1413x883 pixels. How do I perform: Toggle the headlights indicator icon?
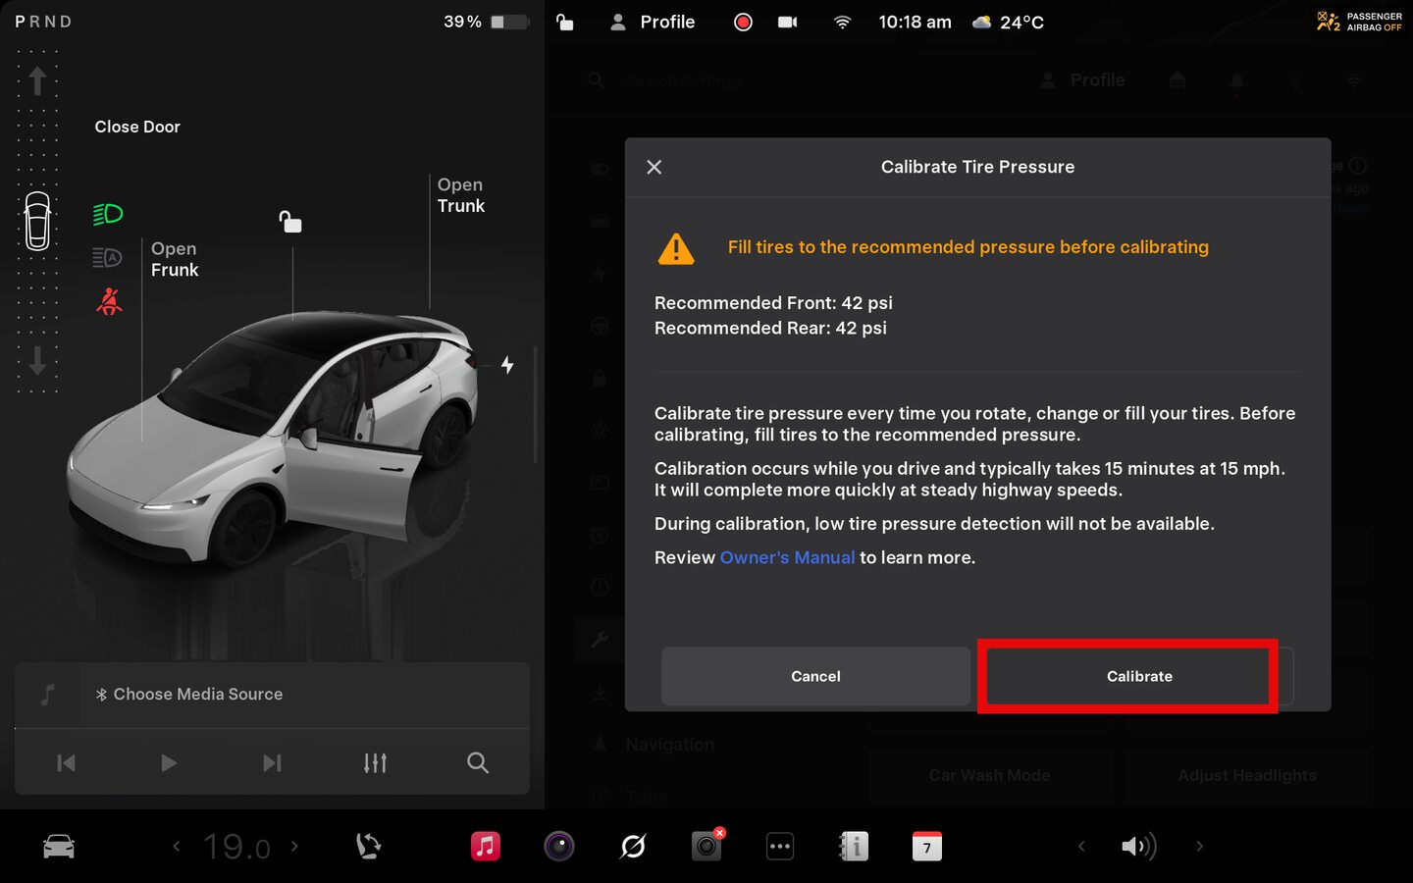point(108,214)
